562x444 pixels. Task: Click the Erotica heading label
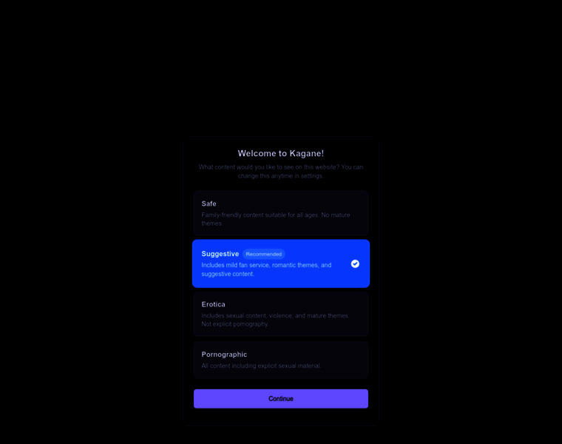pos(213,304)
